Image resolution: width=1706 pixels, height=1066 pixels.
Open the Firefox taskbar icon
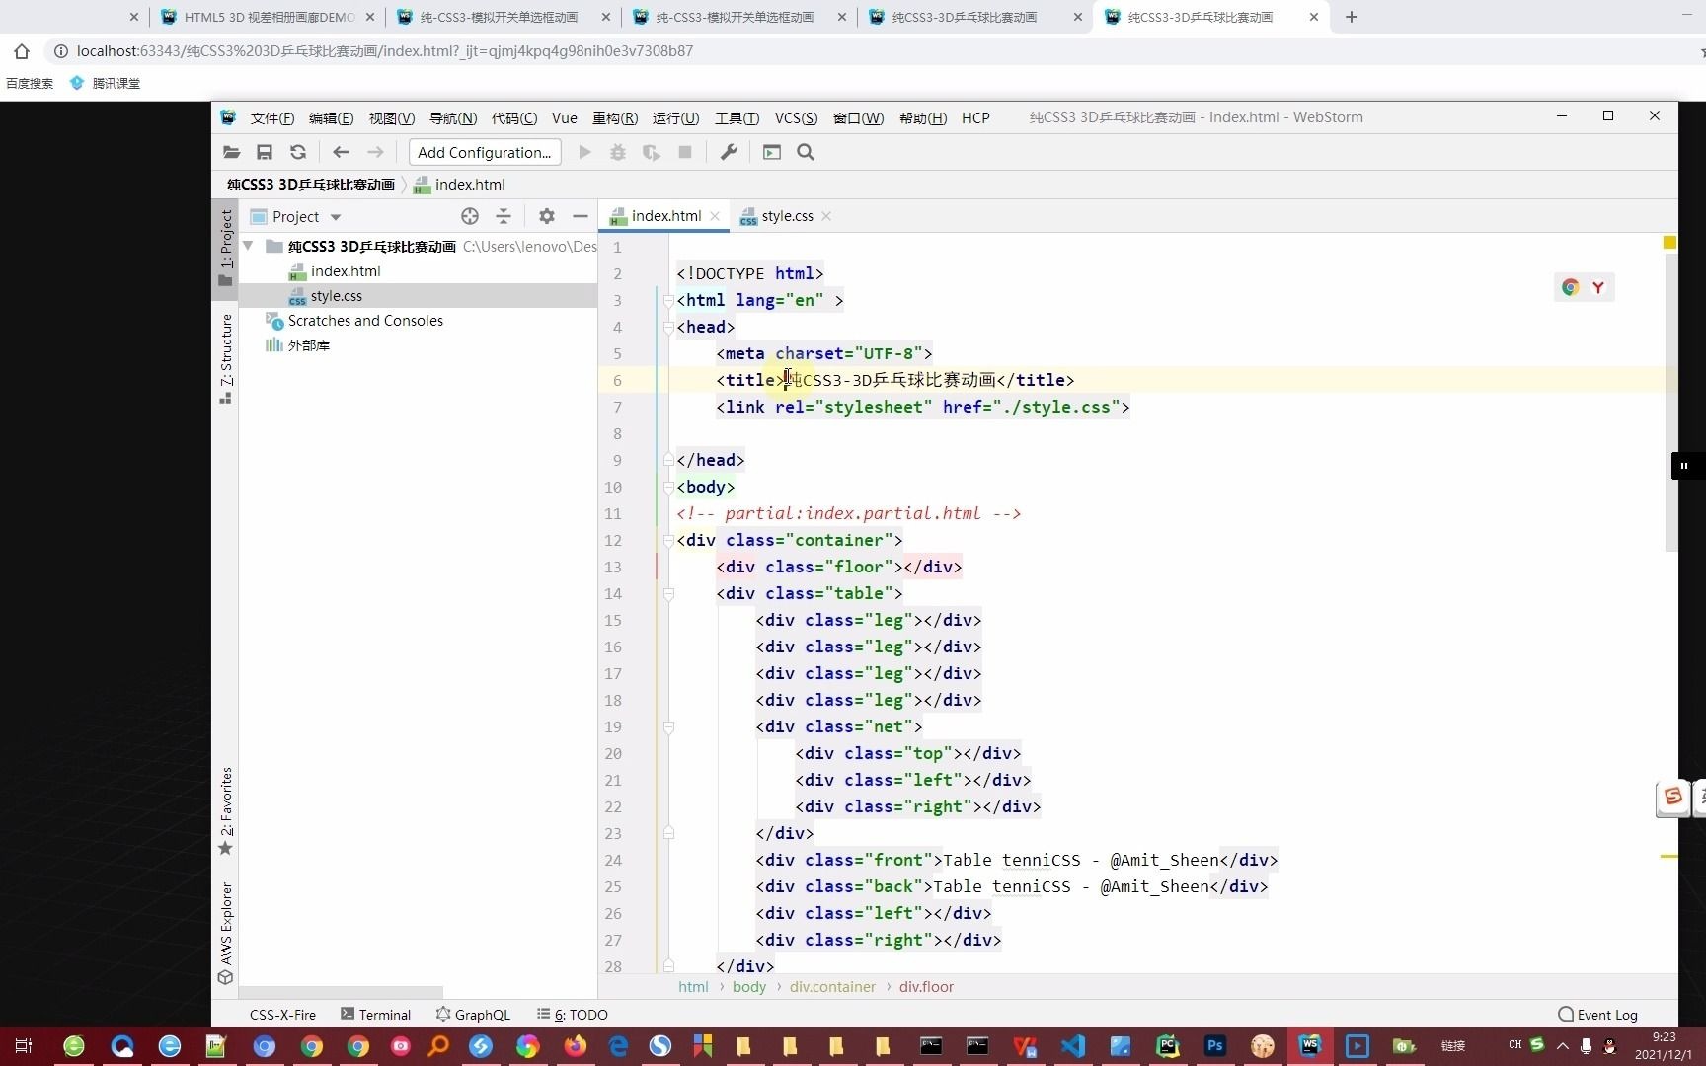[x=575, y=1046]
